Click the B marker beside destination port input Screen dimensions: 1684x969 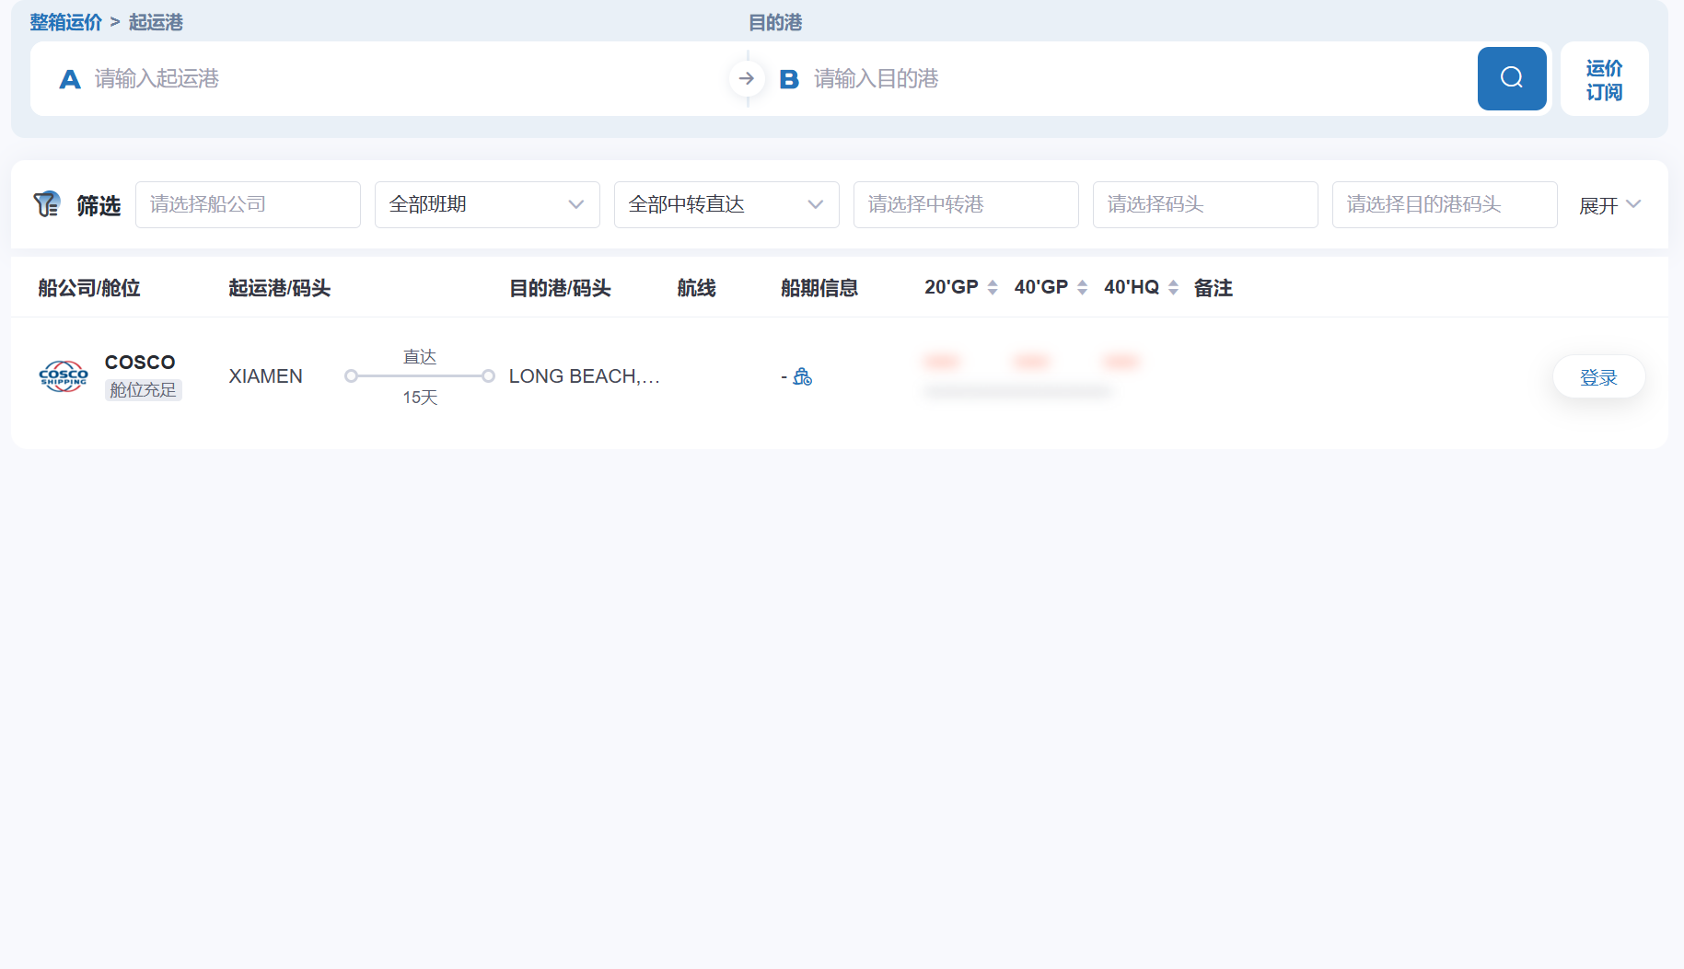coord(789,79)
